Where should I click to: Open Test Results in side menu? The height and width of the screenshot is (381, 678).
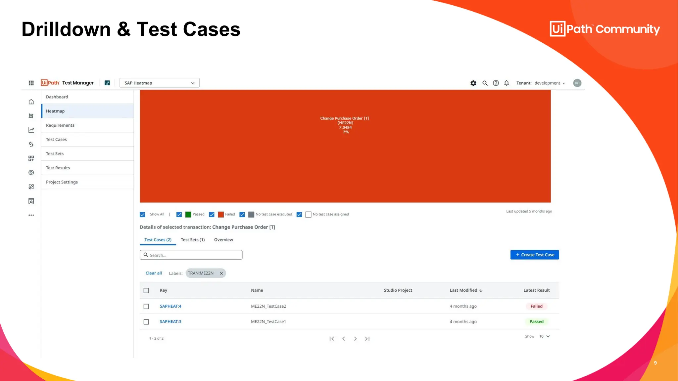[x=58, y=168]
